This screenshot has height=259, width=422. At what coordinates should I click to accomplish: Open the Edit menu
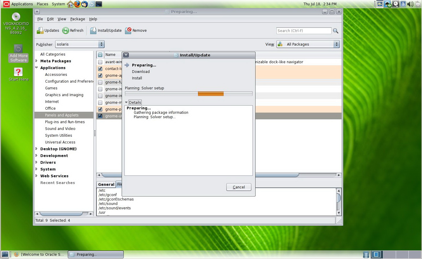50,19
